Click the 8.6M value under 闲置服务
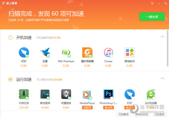Viewport: 169px width, 118px height. 66,108
